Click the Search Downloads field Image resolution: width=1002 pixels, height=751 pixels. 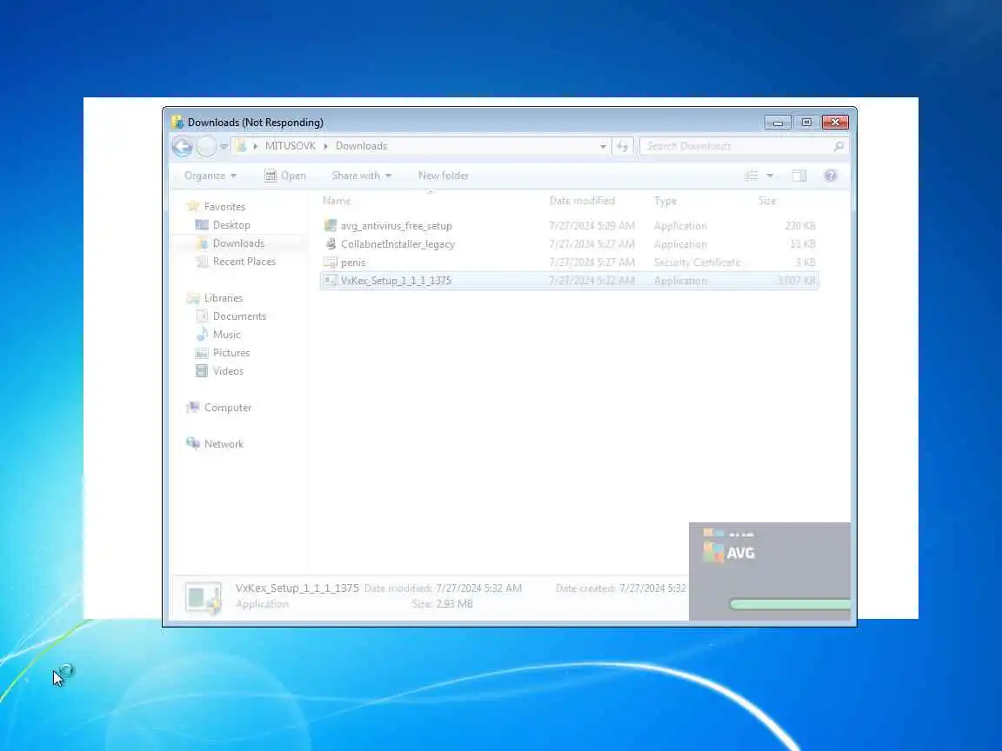point(745,146)
